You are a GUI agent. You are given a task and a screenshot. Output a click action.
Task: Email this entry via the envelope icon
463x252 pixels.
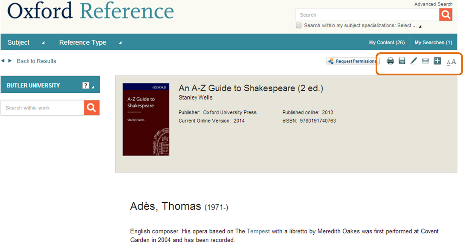[425, 61]
